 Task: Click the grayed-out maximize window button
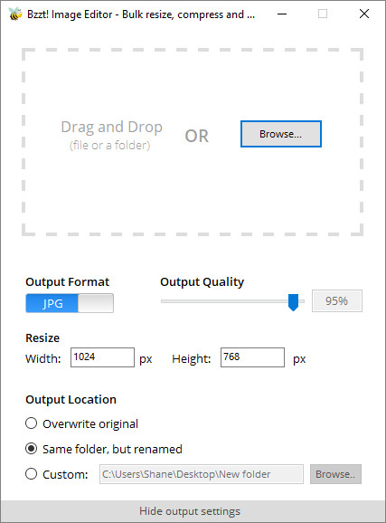click(x=323, y=14)
